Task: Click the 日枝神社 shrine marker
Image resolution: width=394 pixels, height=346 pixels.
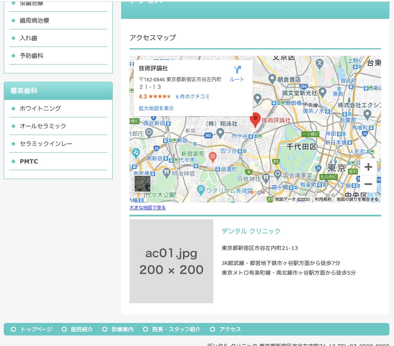Action: [x=266, y=178]
